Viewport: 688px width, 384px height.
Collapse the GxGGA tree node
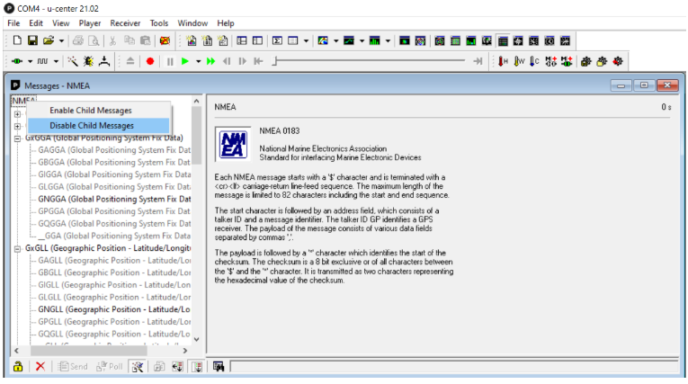[17, 138]
